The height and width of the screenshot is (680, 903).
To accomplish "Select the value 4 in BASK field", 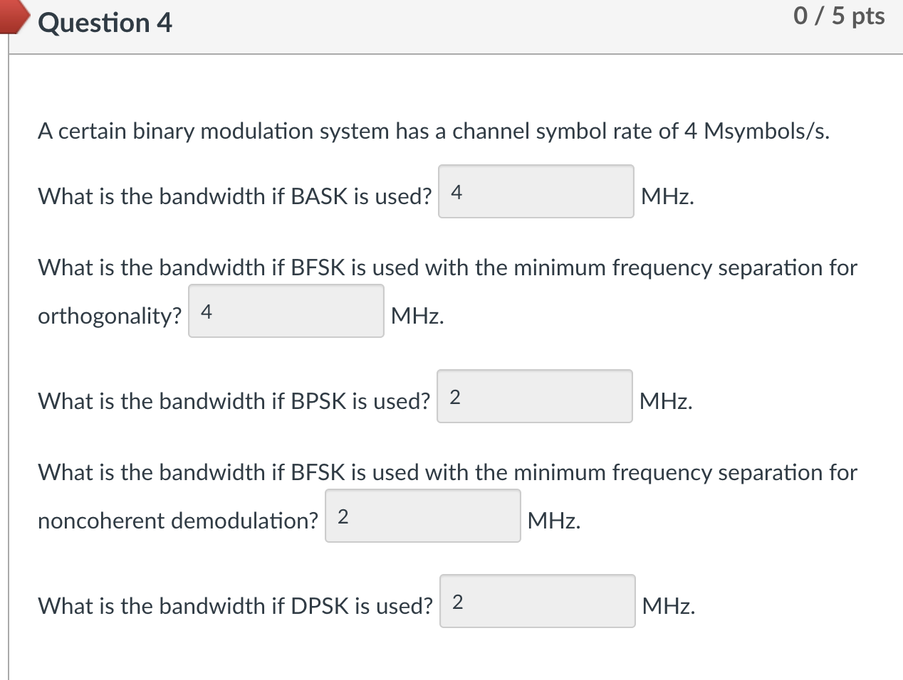I will pyautogui.click(x=455, y=191).
